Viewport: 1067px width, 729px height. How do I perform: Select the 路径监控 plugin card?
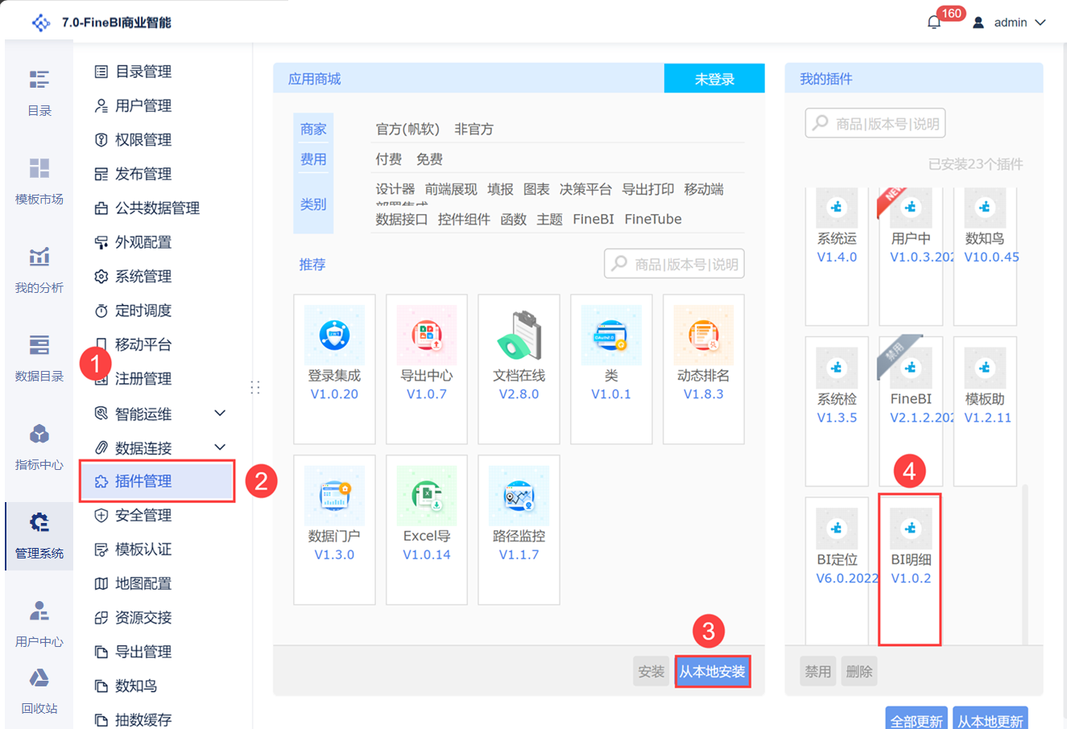coord(519,530)
